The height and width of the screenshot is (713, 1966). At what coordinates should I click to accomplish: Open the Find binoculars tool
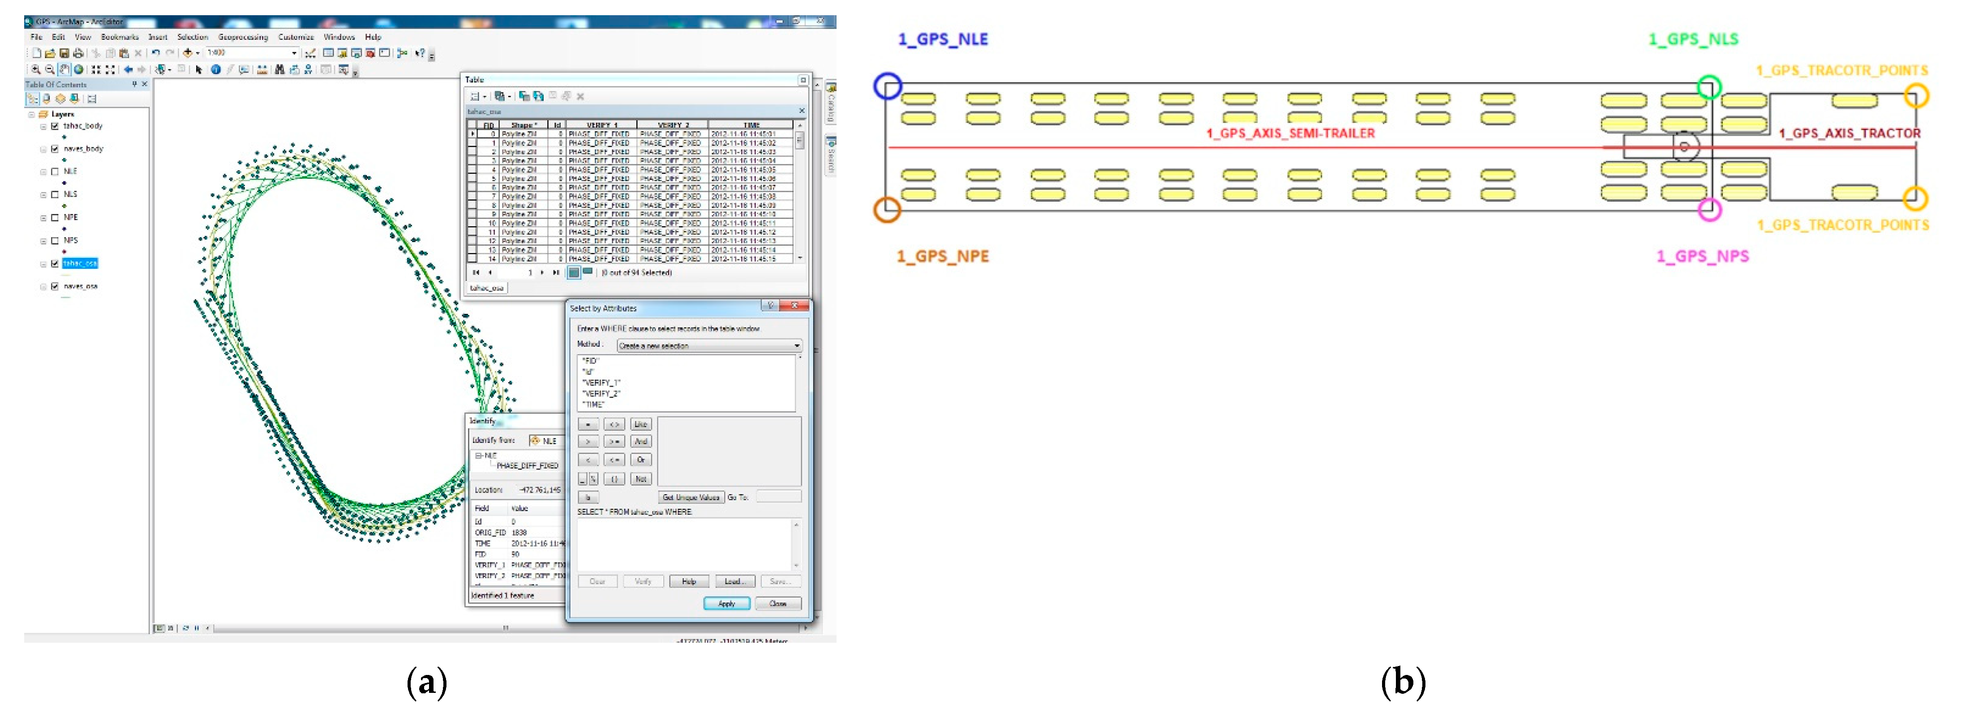pyautogui.click(x=279, y=69)
